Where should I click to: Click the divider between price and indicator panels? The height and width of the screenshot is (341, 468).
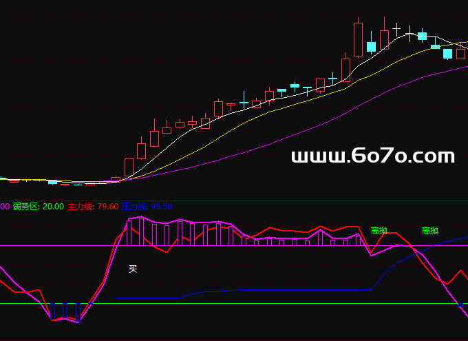pos(234,200)
